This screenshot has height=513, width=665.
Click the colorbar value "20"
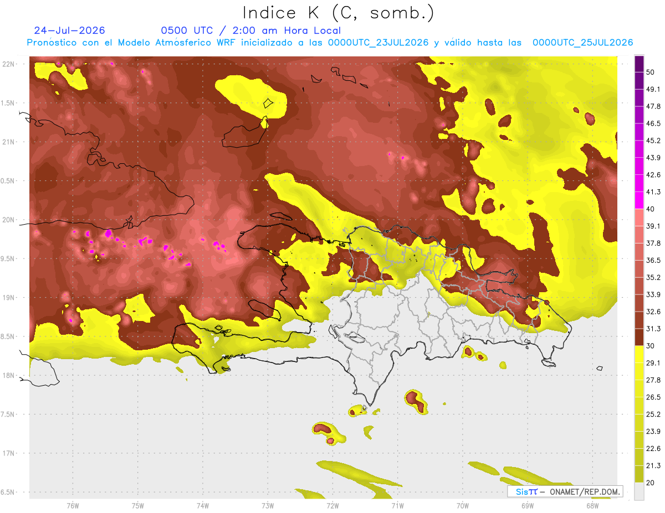click(x=651, y=482)
